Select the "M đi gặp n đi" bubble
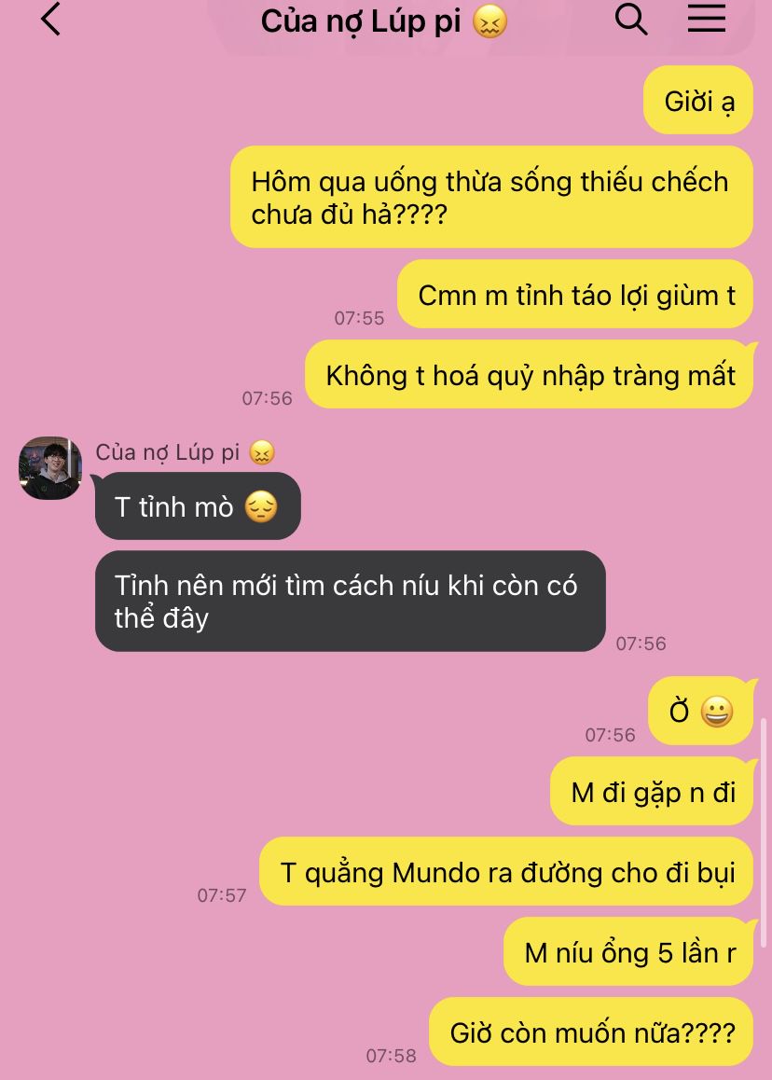Viewport: 772px width, 1080px height. point(652,792)
